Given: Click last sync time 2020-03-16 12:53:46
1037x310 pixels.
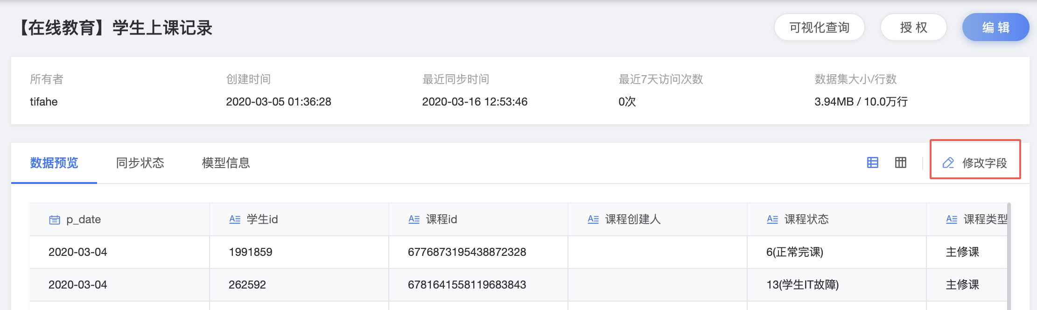Looking at the screenshot, I should coord(475,102).
